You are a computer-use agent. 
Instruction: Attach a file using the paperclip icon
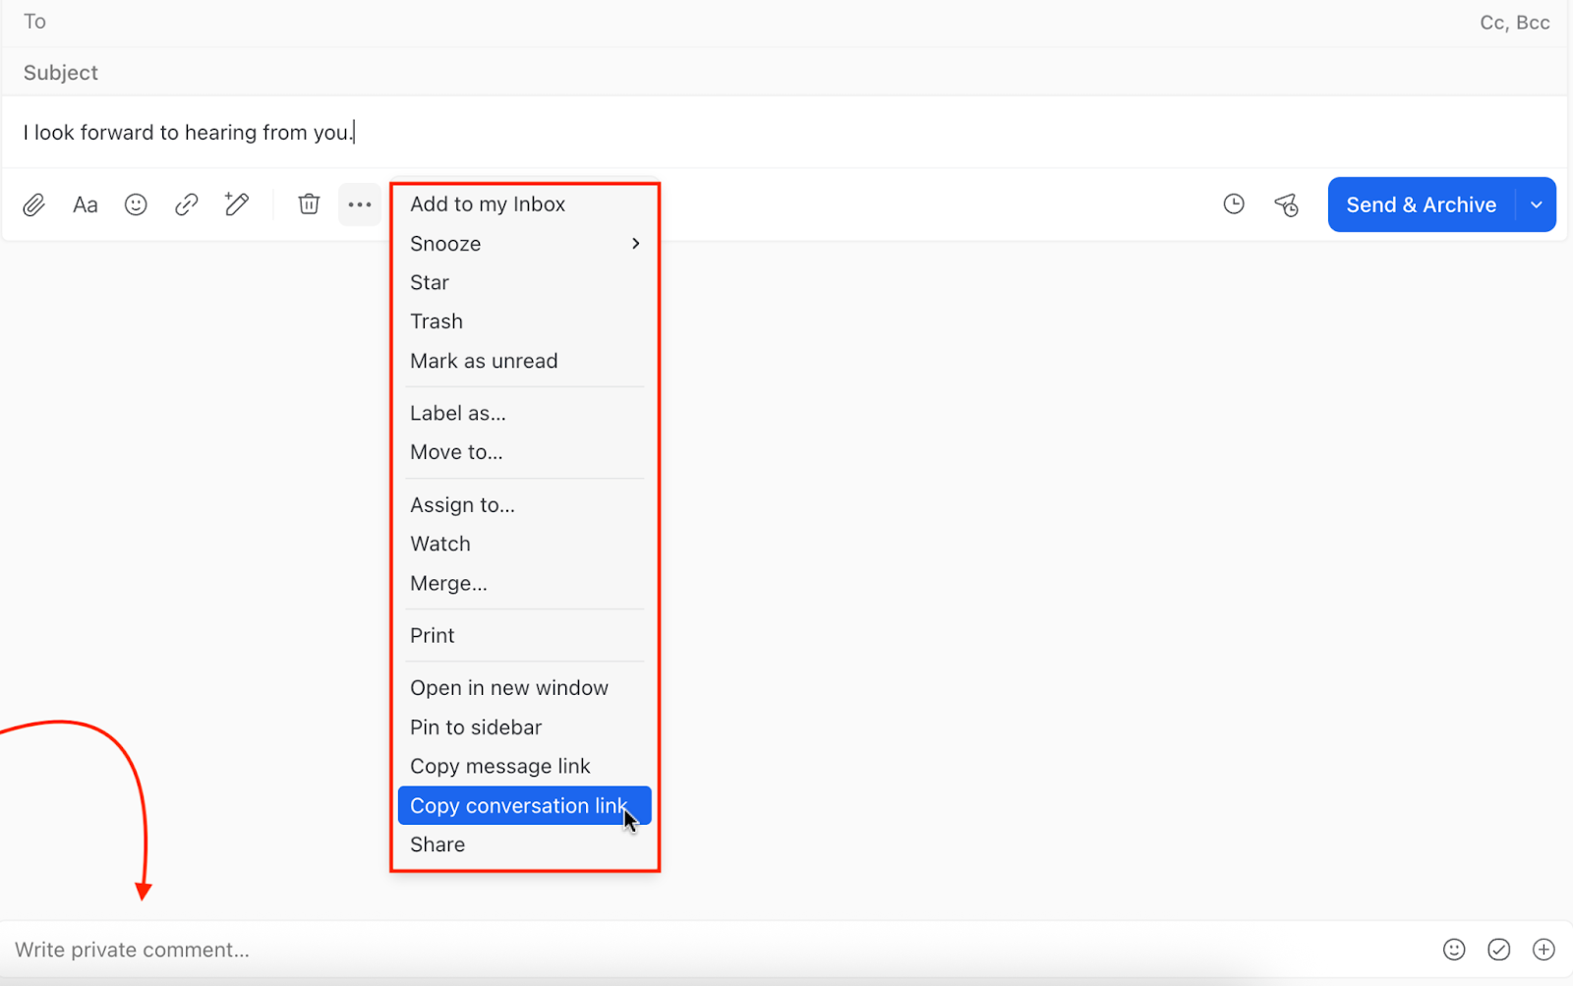[34, 204]
